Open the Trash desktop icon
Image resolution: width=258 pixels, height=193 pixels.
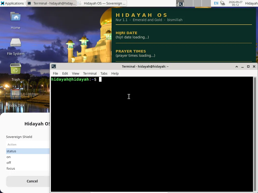[16, 72]
